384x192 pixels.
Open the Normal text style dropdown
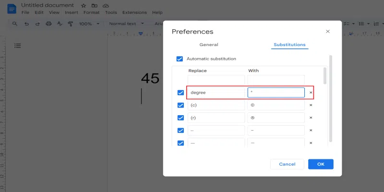point(126,24)
